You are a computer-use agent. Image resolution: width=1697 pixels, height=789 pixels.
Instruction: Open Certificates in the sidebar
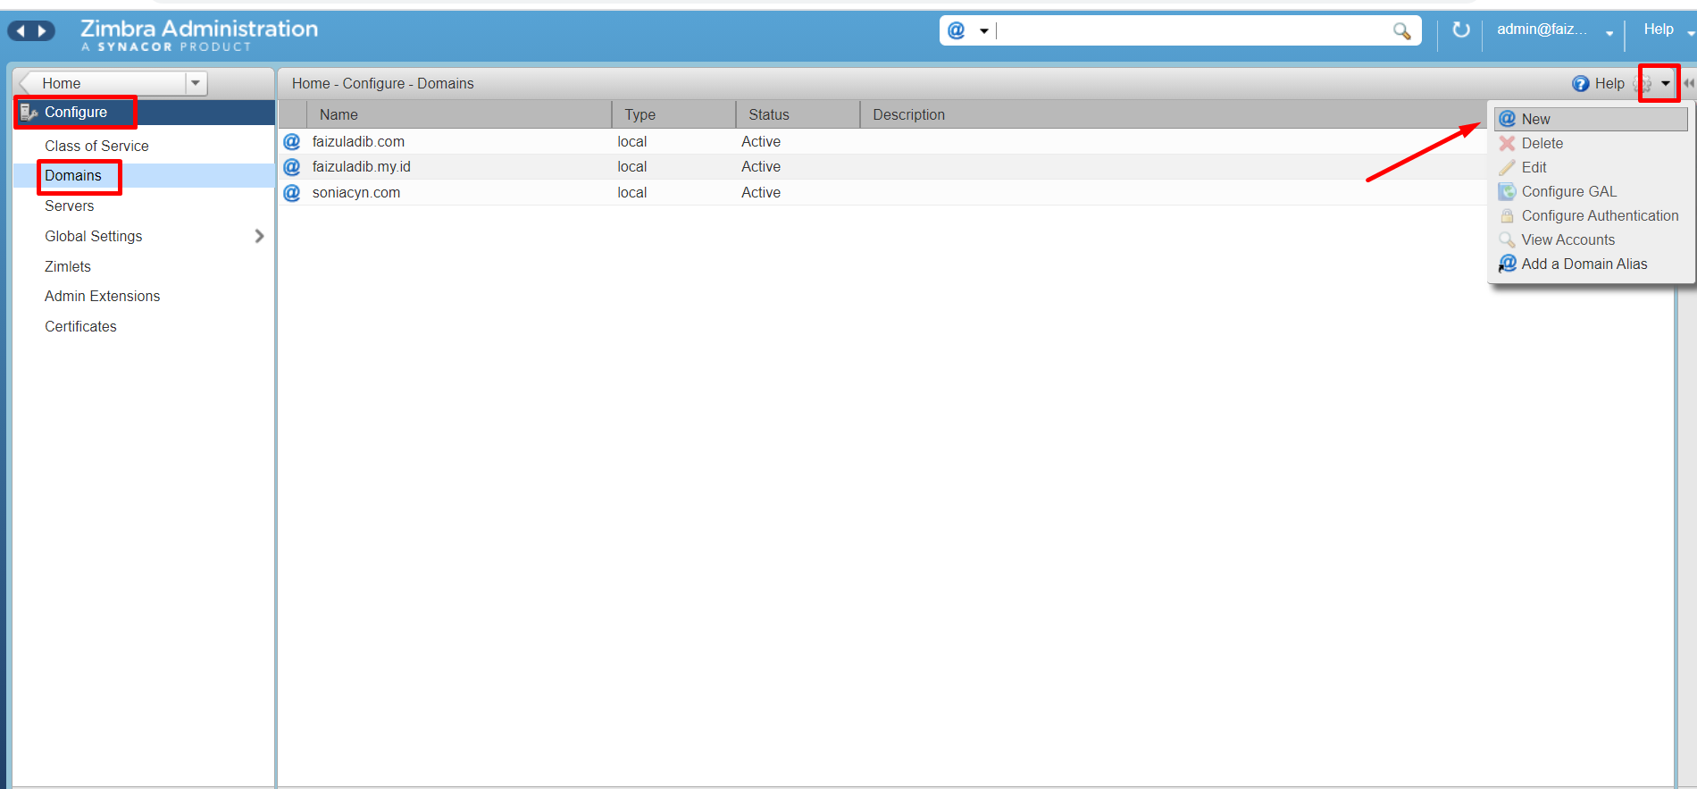pyautogui.click(x=80, y=326)
